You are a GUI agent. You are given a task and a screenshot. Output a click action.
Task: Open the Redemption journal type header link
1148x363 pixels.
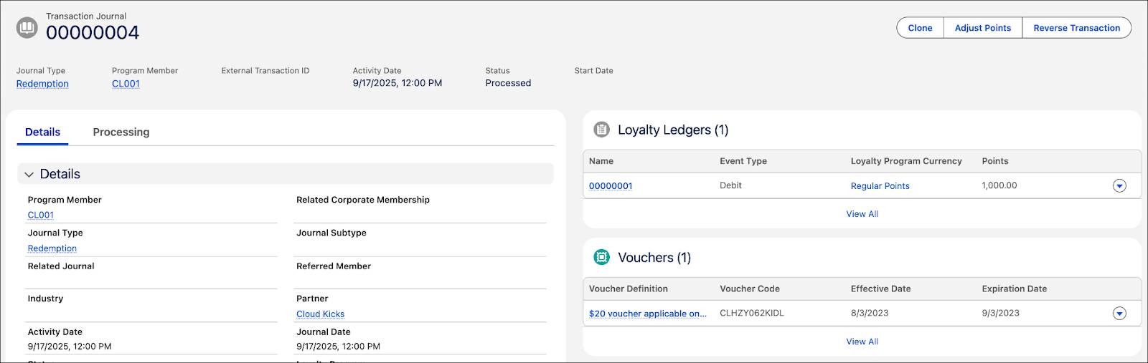tap(42, 84)
